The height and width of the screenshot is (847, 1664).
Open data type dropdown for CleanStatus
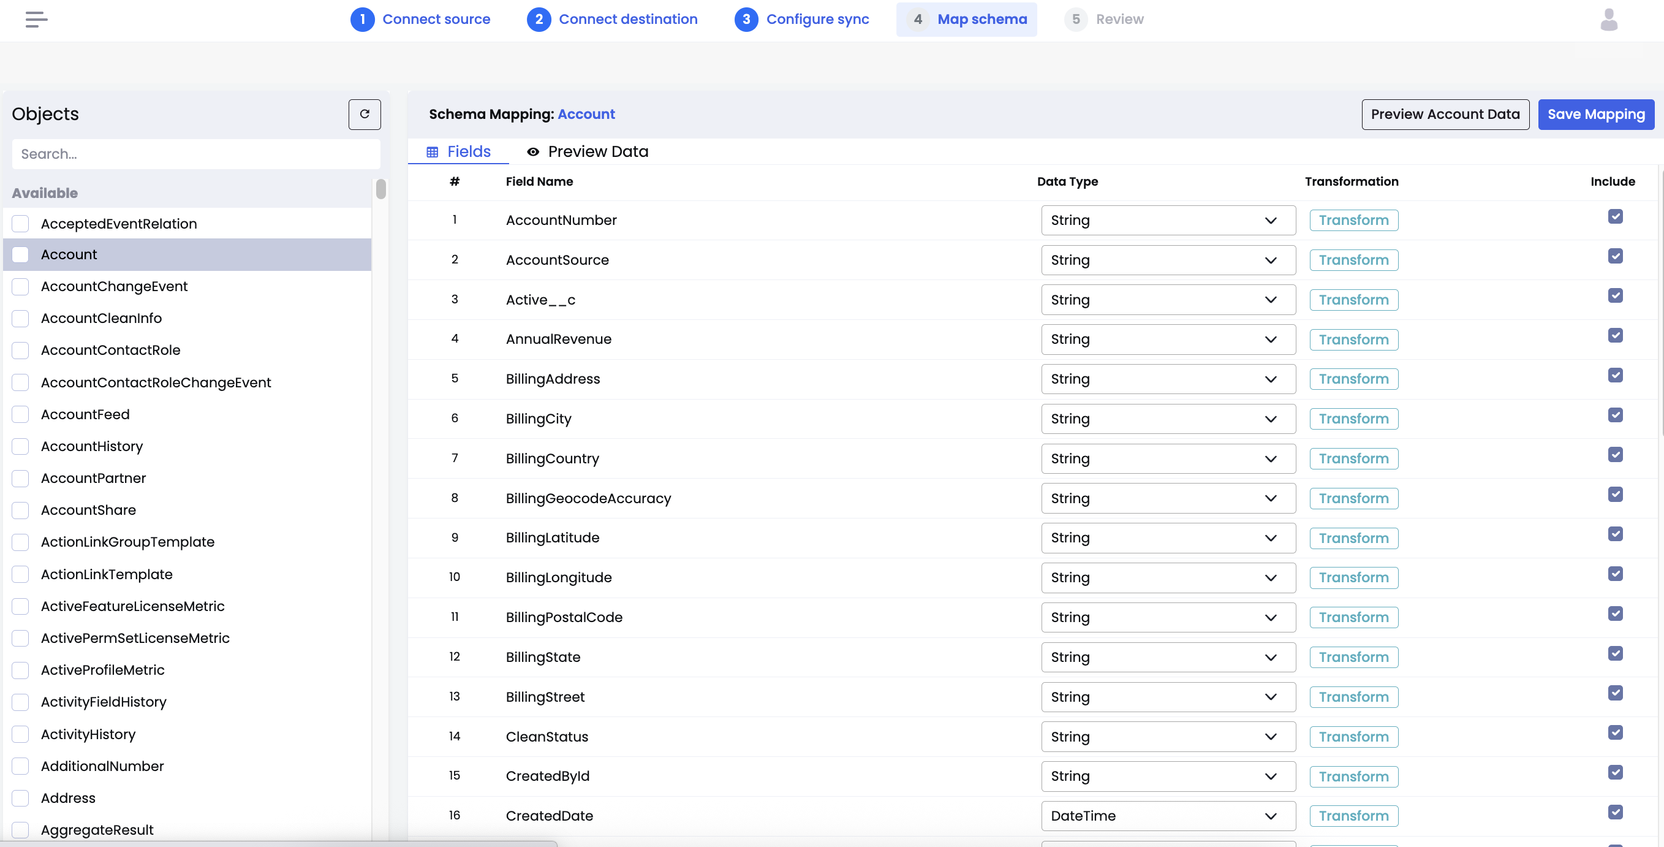(x=1168, y=737)
